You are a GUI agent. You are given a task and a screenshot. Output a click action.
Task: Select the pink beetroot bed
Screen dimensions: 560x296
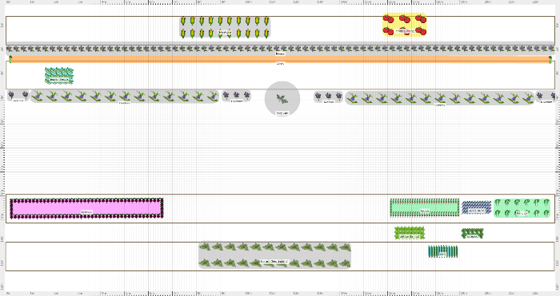point(86,208)
